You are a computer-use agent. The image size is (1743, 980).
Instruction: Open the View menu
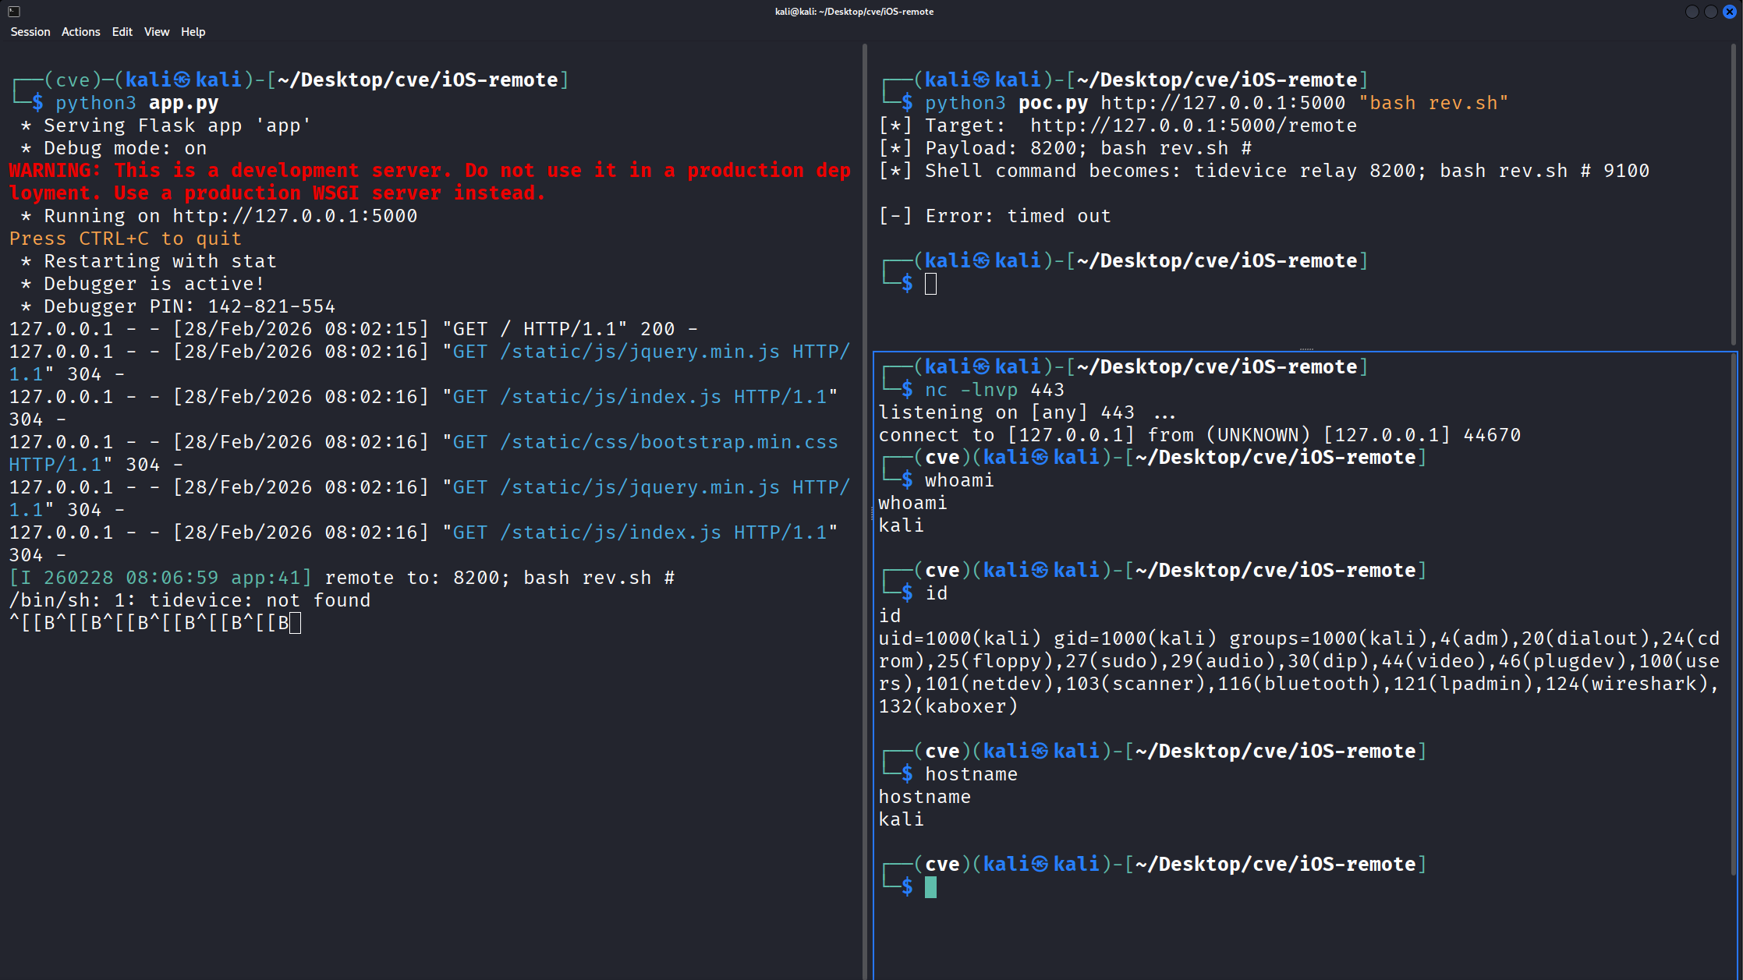click(156, 32)
